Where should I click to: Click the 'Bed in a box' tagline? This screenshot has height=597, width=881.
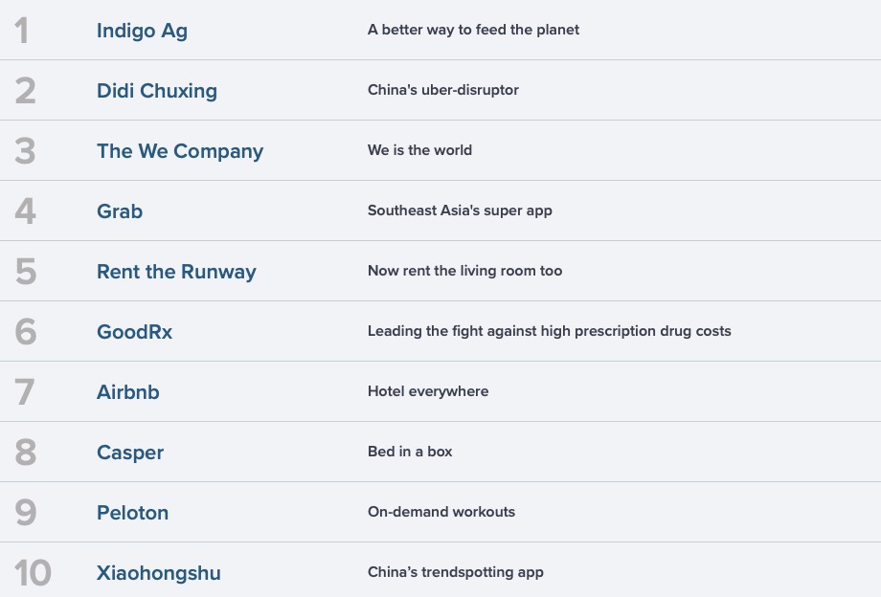pyautogui.click(x=410, y=452)
